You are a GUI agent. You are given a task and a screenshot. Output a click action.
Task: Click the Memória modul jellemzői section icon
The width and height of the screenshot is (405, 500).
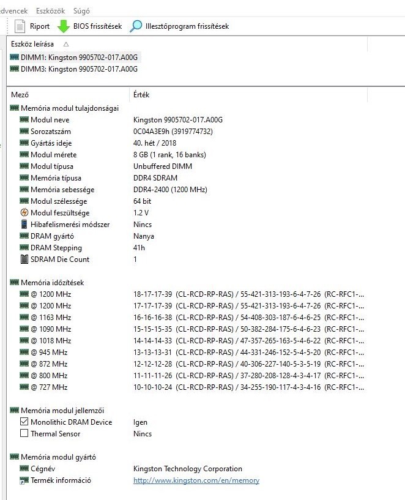(x=14, y=410)
